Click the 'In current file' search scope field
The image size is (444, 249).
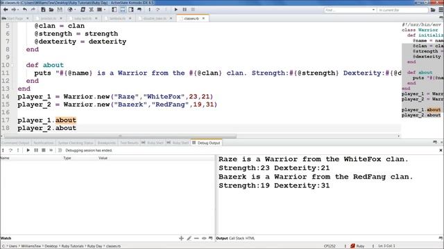(x=402, y=10)
